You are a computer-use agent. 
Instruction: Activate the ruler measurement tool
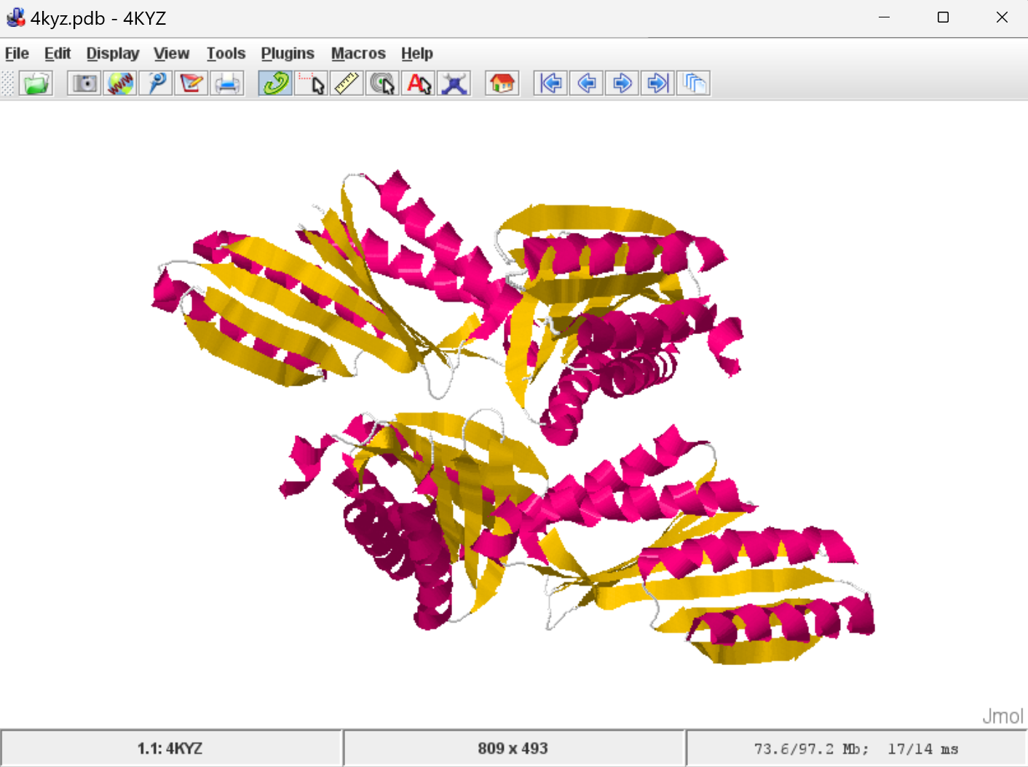pyautogui.click(x=347, y=84)
